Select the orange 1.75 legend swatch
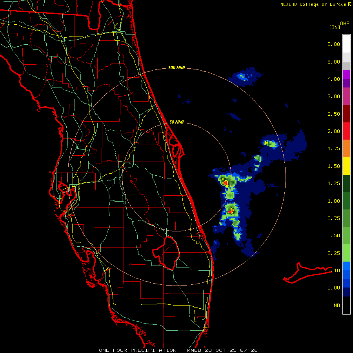 [x=346, y=149]
